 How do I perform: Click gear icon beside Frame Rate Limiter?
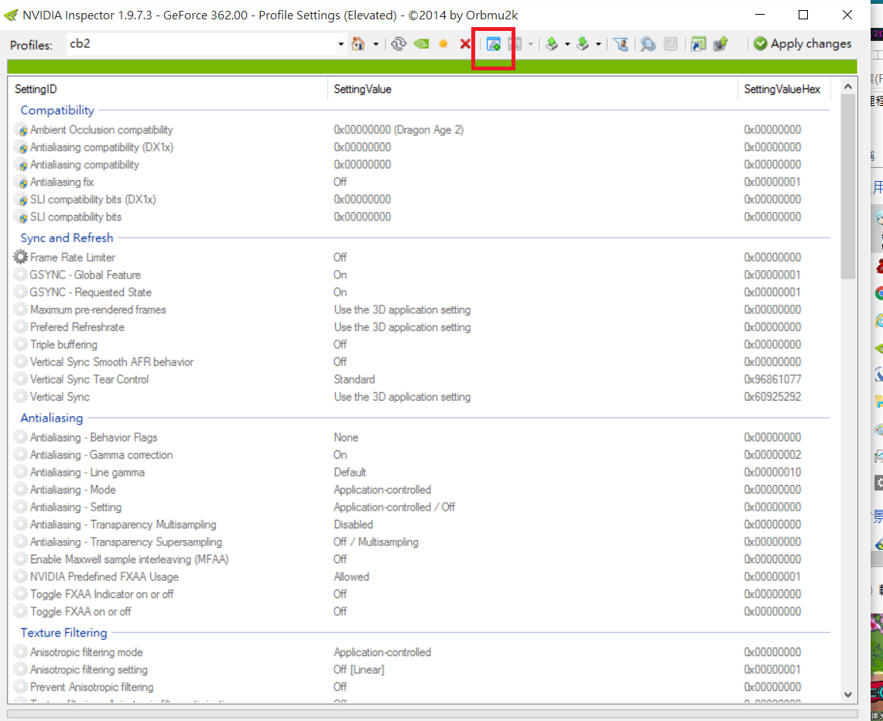pyautogui.click(x=20, y=257)
